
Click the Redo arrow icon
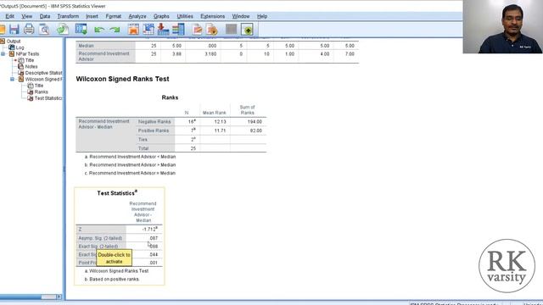(x=115, y=30)
